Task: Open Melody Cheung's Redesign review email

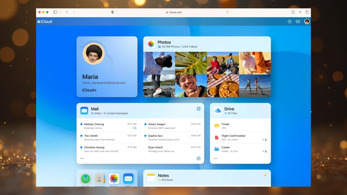Action: coord(109,126)
